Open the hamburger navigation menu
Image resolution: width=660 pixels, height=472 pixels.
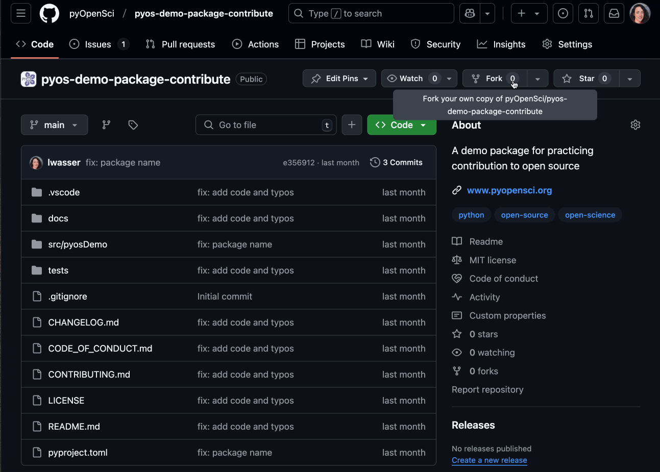pyautogui.click(x=21, y=13)
